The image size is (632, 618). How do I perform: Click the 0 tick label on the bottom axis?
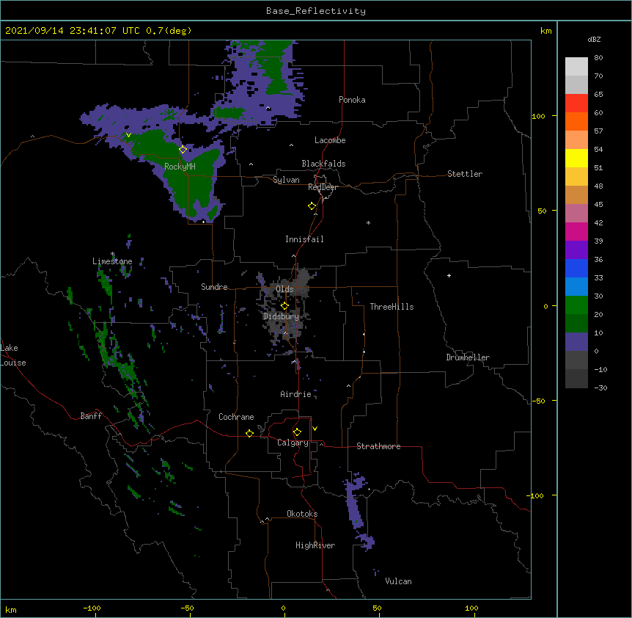coord(283,608)
